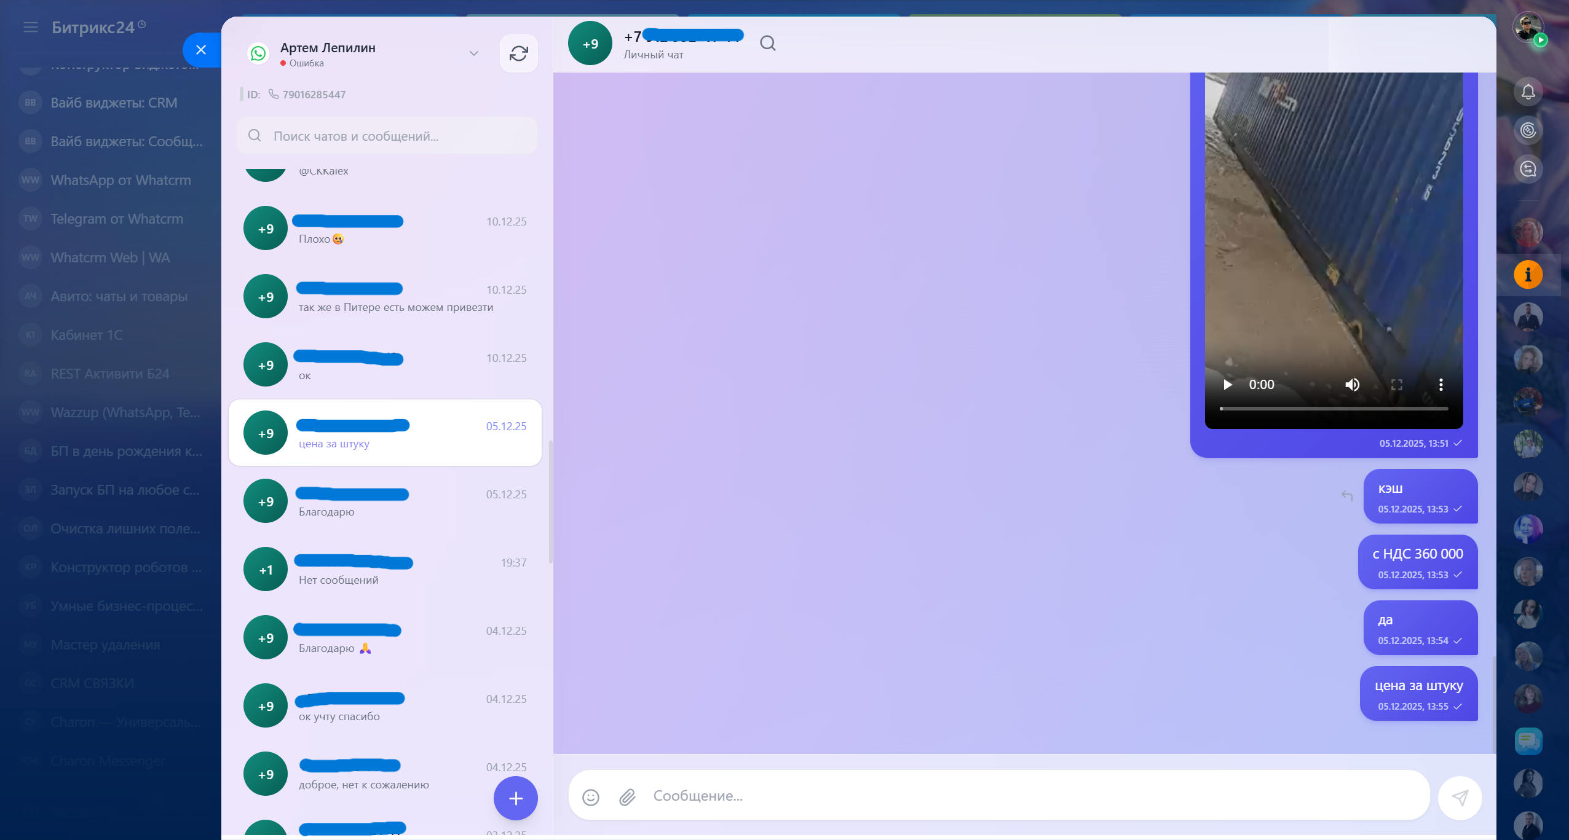Screen dimensions: 1569x840
Task: Click the refresh chats icon
Action: pyautogui.click(x=518, y=53)
